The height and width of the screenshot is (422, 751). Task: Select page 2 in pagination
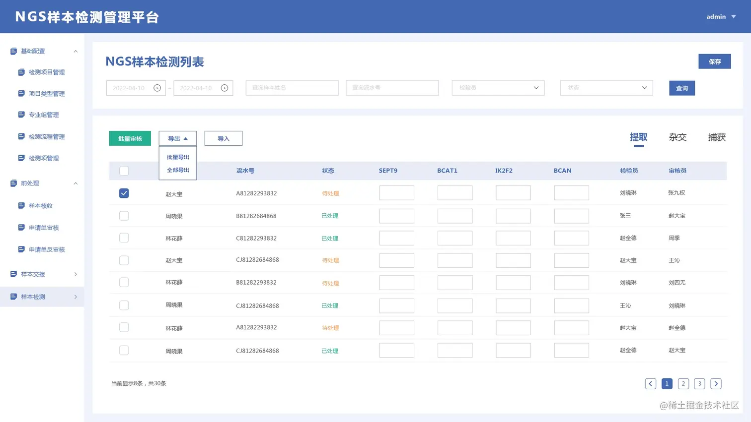pyautogui.click(x=683, y=383)
